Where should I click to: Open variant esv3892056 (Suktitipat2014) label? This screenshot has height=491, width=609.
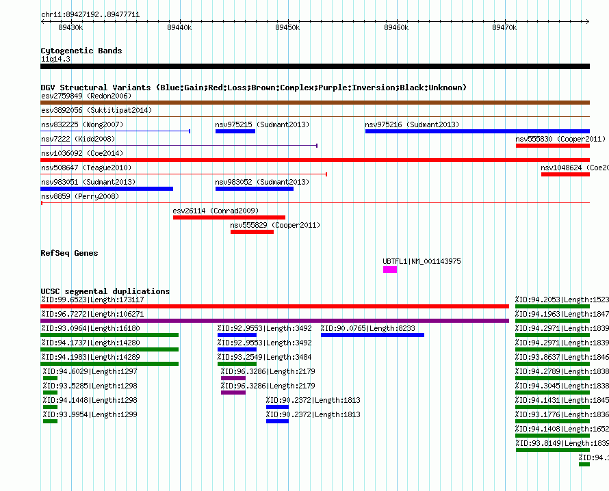[96, 110]
